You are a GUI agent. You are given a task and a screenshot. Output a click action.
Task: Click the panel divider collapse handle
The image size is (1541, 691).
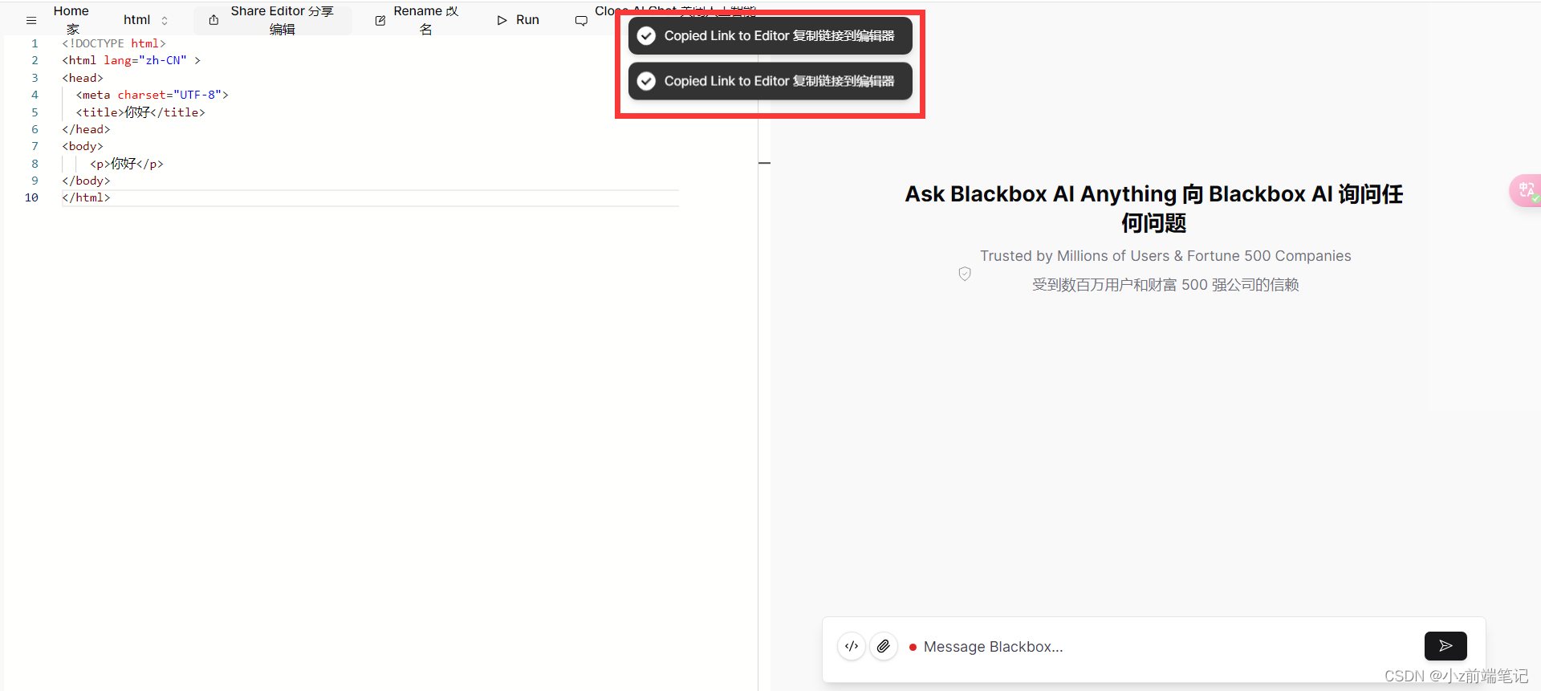point(764,163)
